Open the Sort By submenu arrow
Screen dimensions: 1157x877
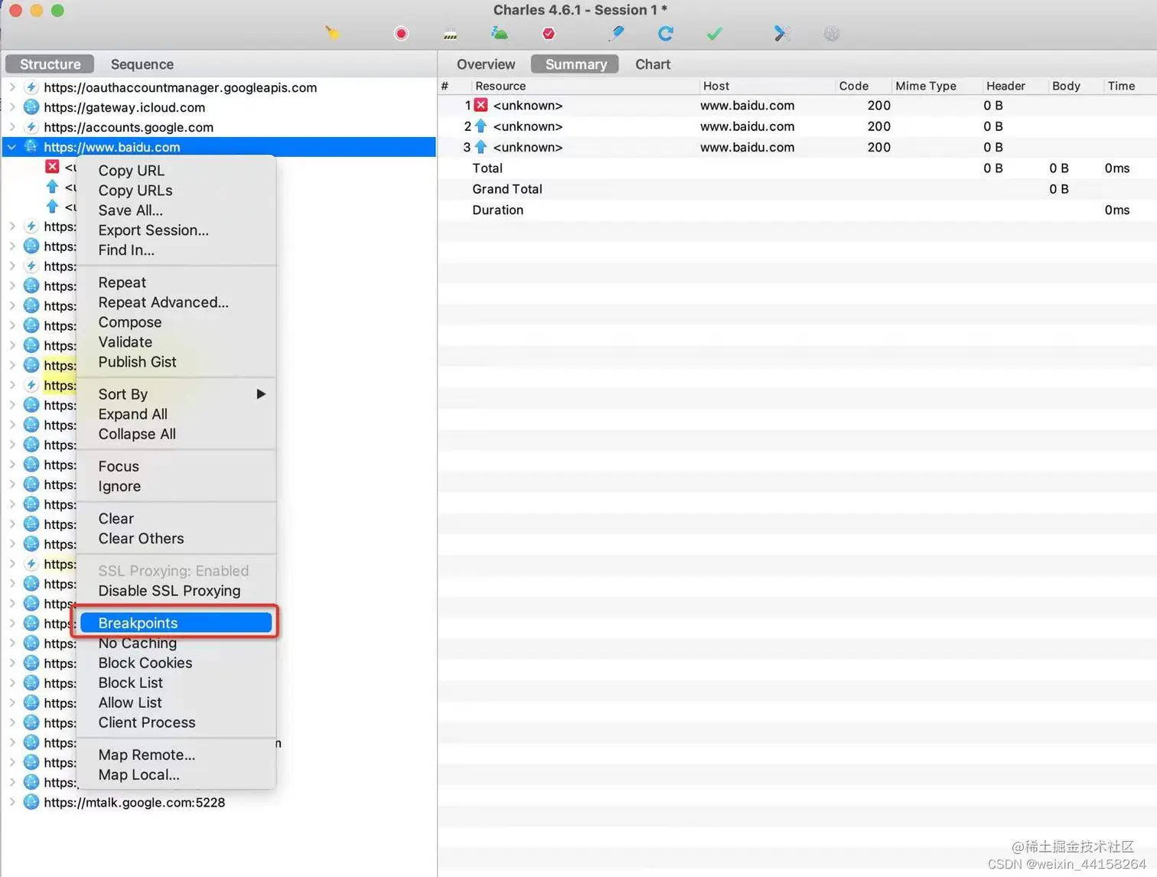261,394
